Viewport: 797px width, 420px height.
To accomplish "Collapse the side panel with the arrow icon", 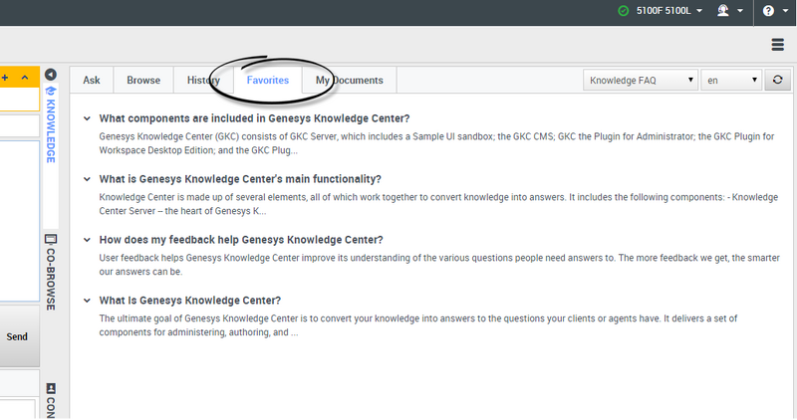I will [x=51, y=75].
